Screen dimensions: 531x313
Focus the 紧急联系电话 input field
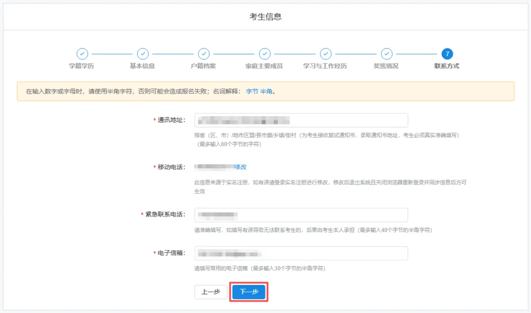(x=301, y=215)
